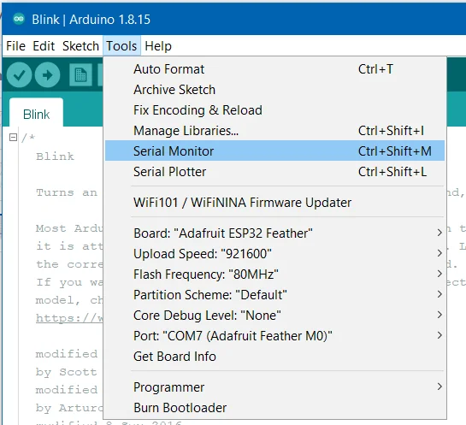
Task: Click the Verify checkmark toolbar button
Action: coord(20,75)
